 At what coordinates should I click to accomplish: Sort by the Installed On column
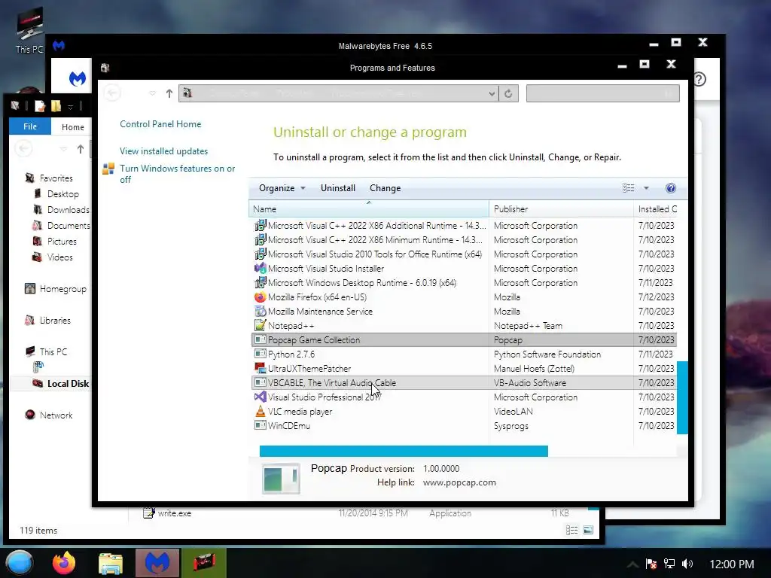click(657, 209)
